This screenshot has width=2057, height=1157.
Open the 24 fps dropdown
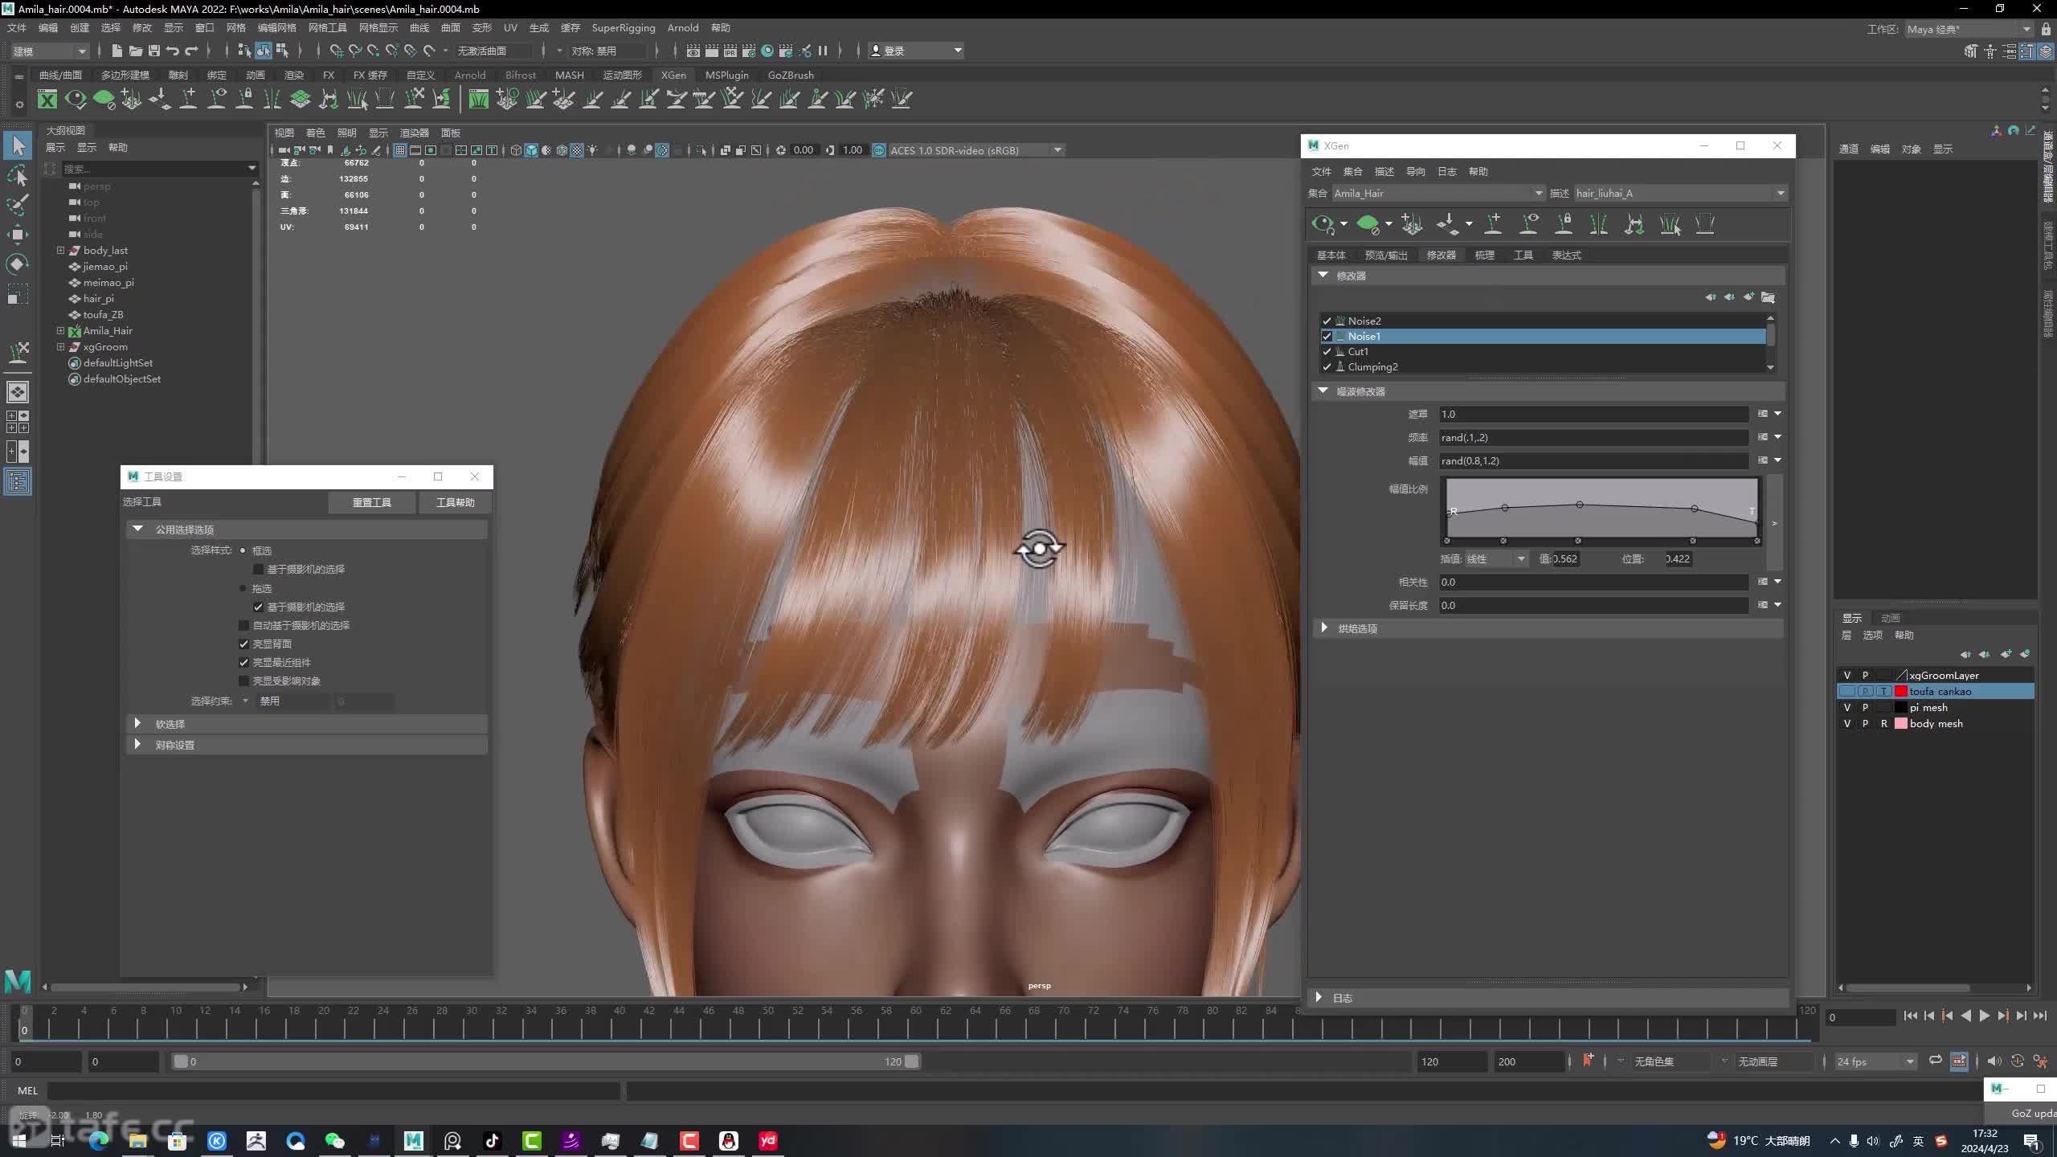1875,1061
